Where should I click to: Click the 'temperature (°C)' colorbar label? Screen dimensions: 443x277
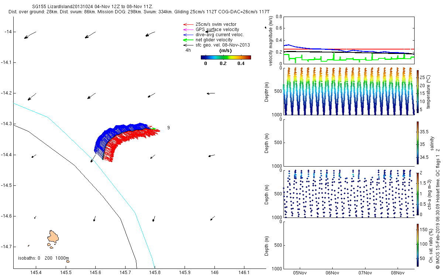[x=428, y=91]
